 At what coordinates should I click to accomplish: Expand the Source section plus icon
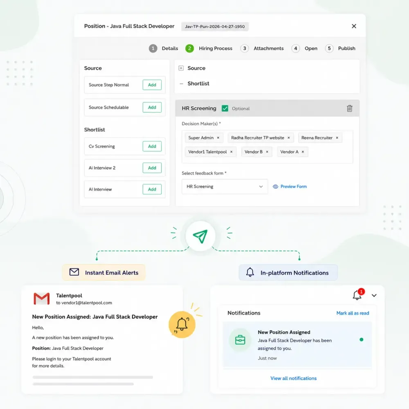tap(181, 68)
